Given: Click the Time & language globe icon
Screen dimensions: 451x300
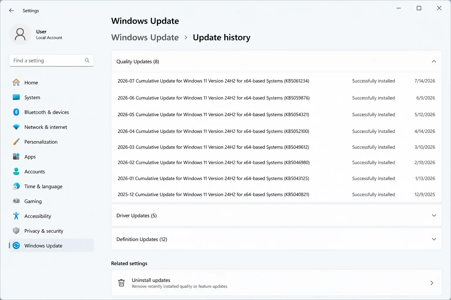Looking at the screenshot, I should 16,186.
